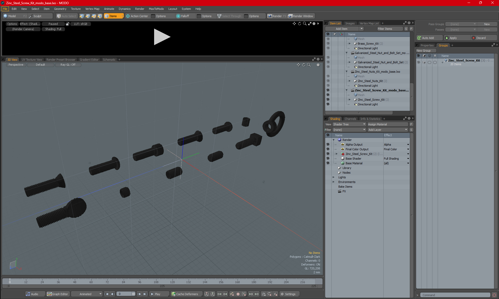The width and height of the screenshot is (499, 299).
Task: Start the preview render play button
Action: coord(162,37)
